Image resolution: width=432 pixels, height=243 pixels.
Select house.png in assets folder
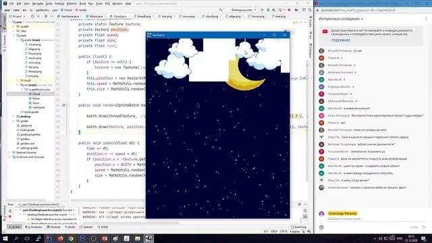click(x=34, y=53)
